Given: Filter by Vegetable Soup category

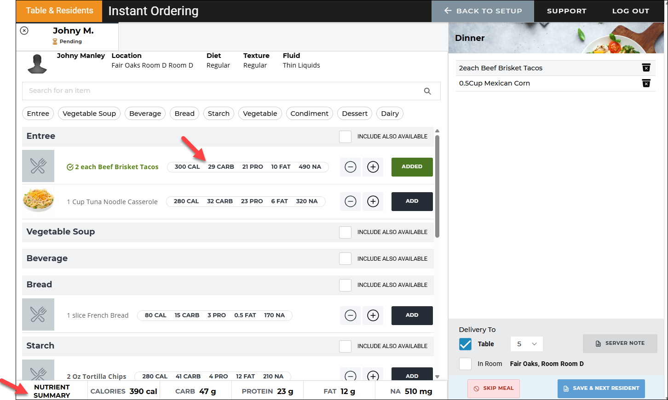Looking at the screenshot, I should [89, 114].
